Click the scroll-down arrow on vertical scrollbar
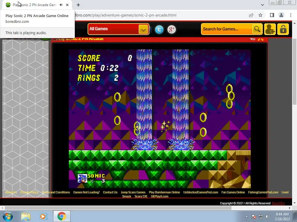 [294, 203]
